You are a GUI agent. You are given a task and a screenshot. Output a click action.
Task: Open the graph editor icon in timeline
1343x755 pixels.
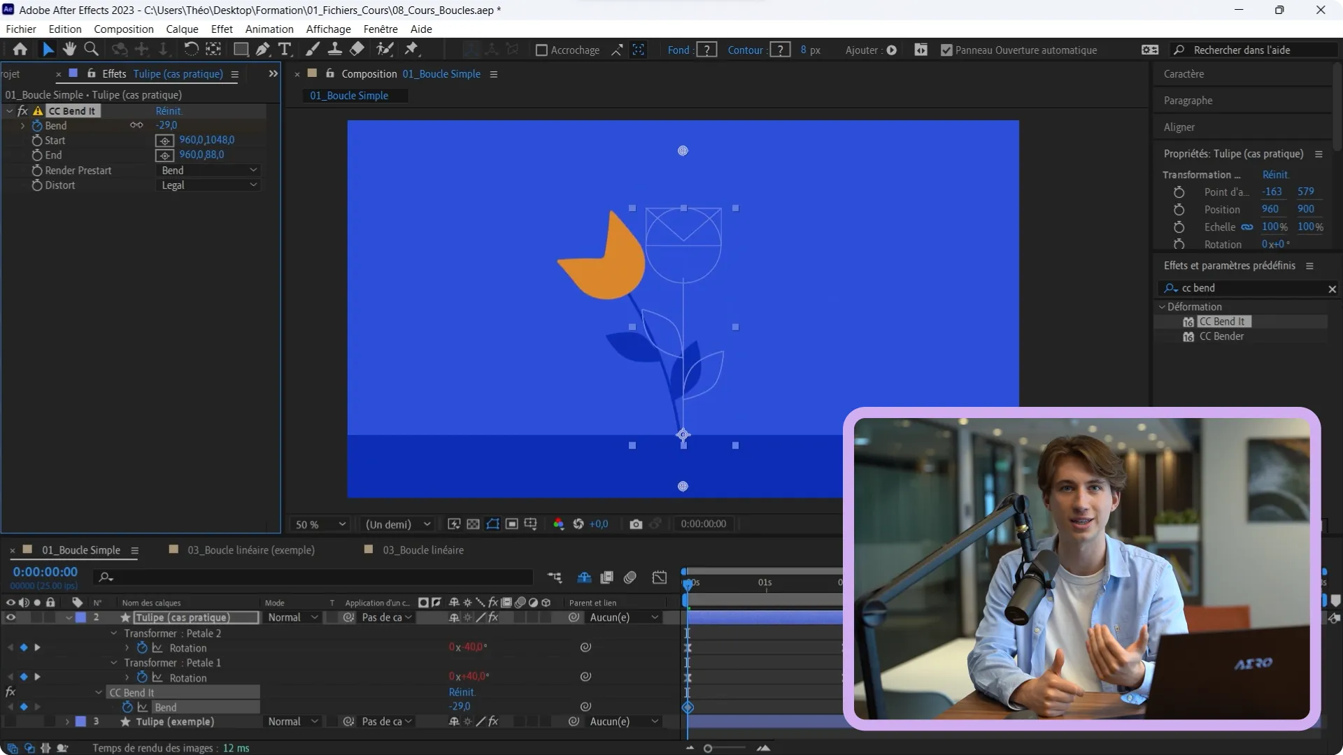click(660, 577)
